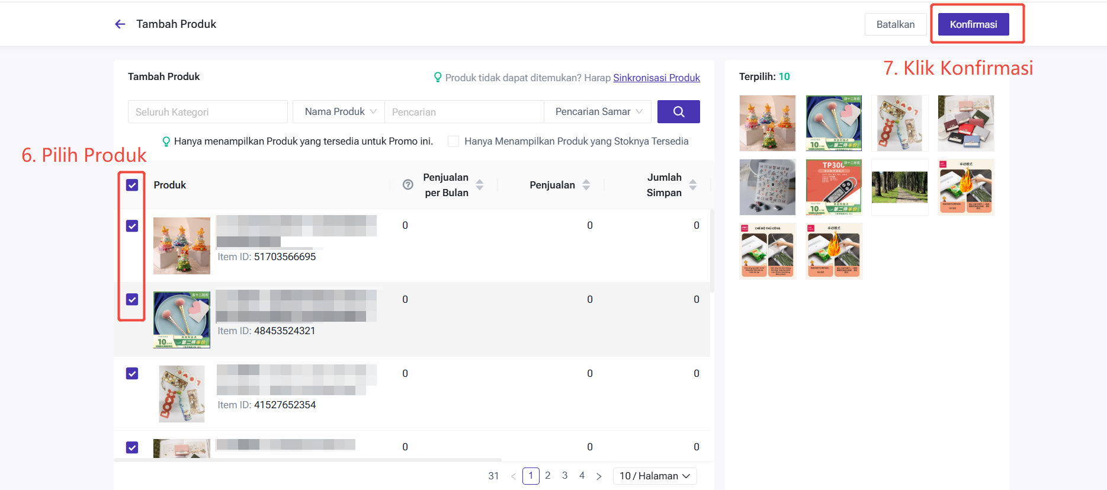Enable Hanya Menampilkan Produk yang Stoknya Tersedia
The height and width of the screenshot is (490, 1107).
click(454, 142)
